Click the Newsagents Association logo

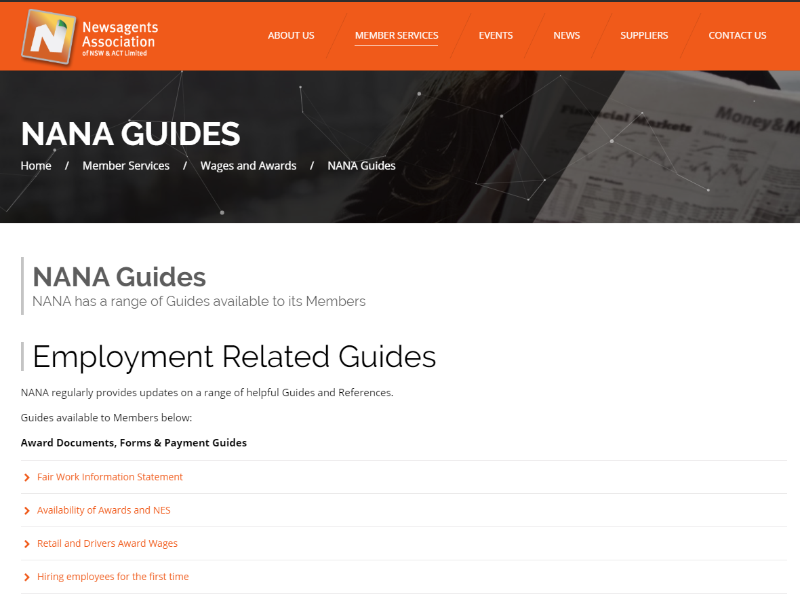[89, 37]
